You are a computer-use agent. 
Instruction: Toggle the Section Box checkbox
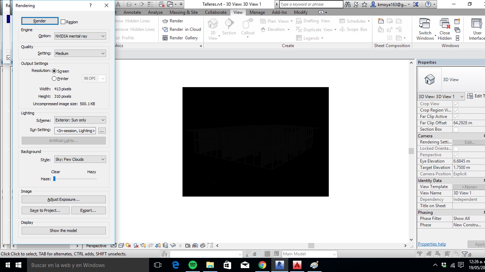[x=456, y=130]
